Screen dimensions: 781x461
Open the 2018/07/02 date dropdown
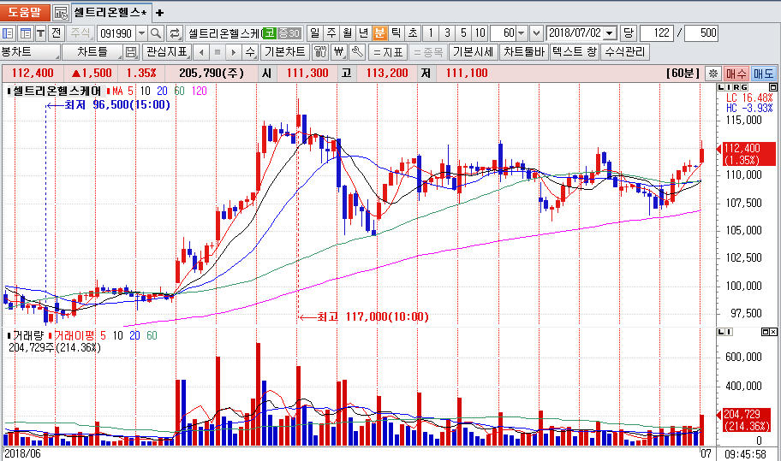pyautogui.click(x=609, y=33)
